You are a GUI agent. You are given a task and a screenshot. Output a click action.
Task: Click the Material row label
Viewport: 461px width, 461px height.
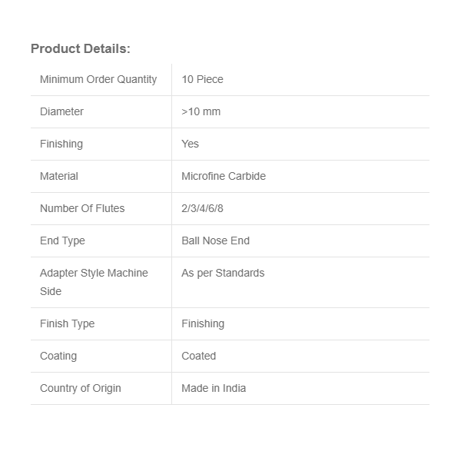pos(59,176)
